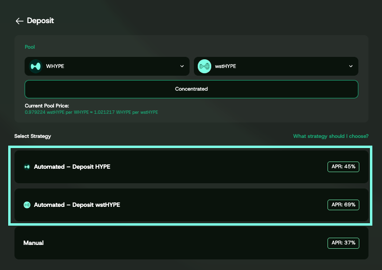The image size is (382, 270).
Task: Click wstHYPE icon in Automated Deposit wstHYPE row
Action: 27,205
